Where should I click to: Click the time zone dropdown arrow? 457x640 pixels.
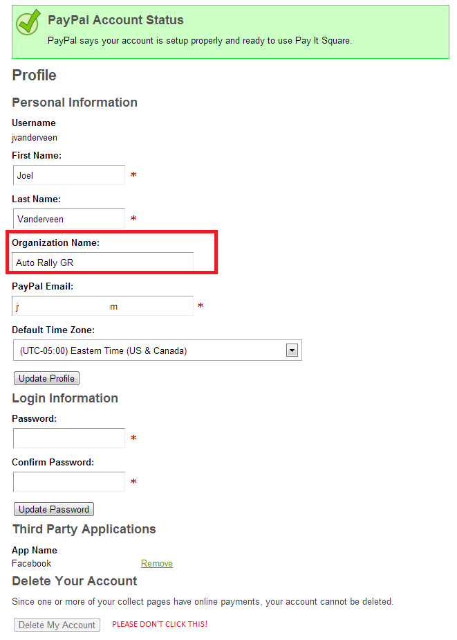293,350
